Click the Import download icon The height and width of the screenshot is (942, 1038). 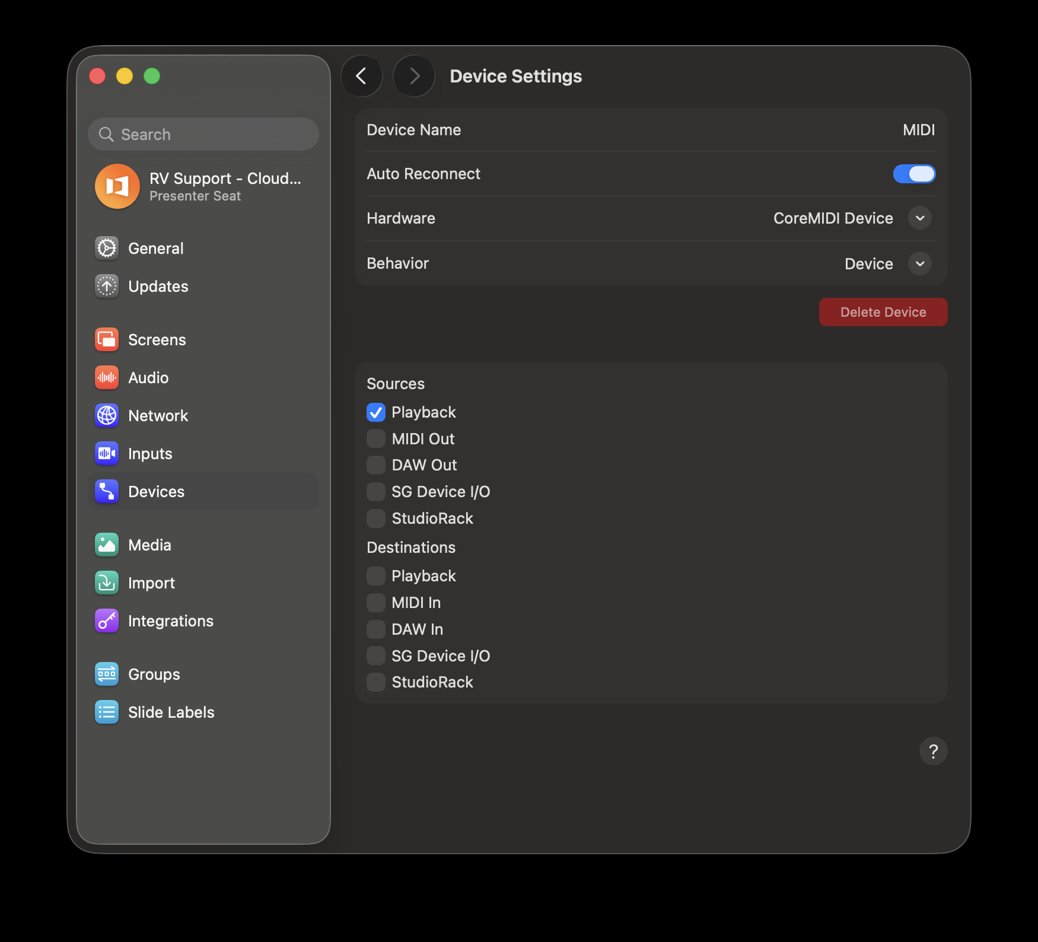(x=107, y=583)
